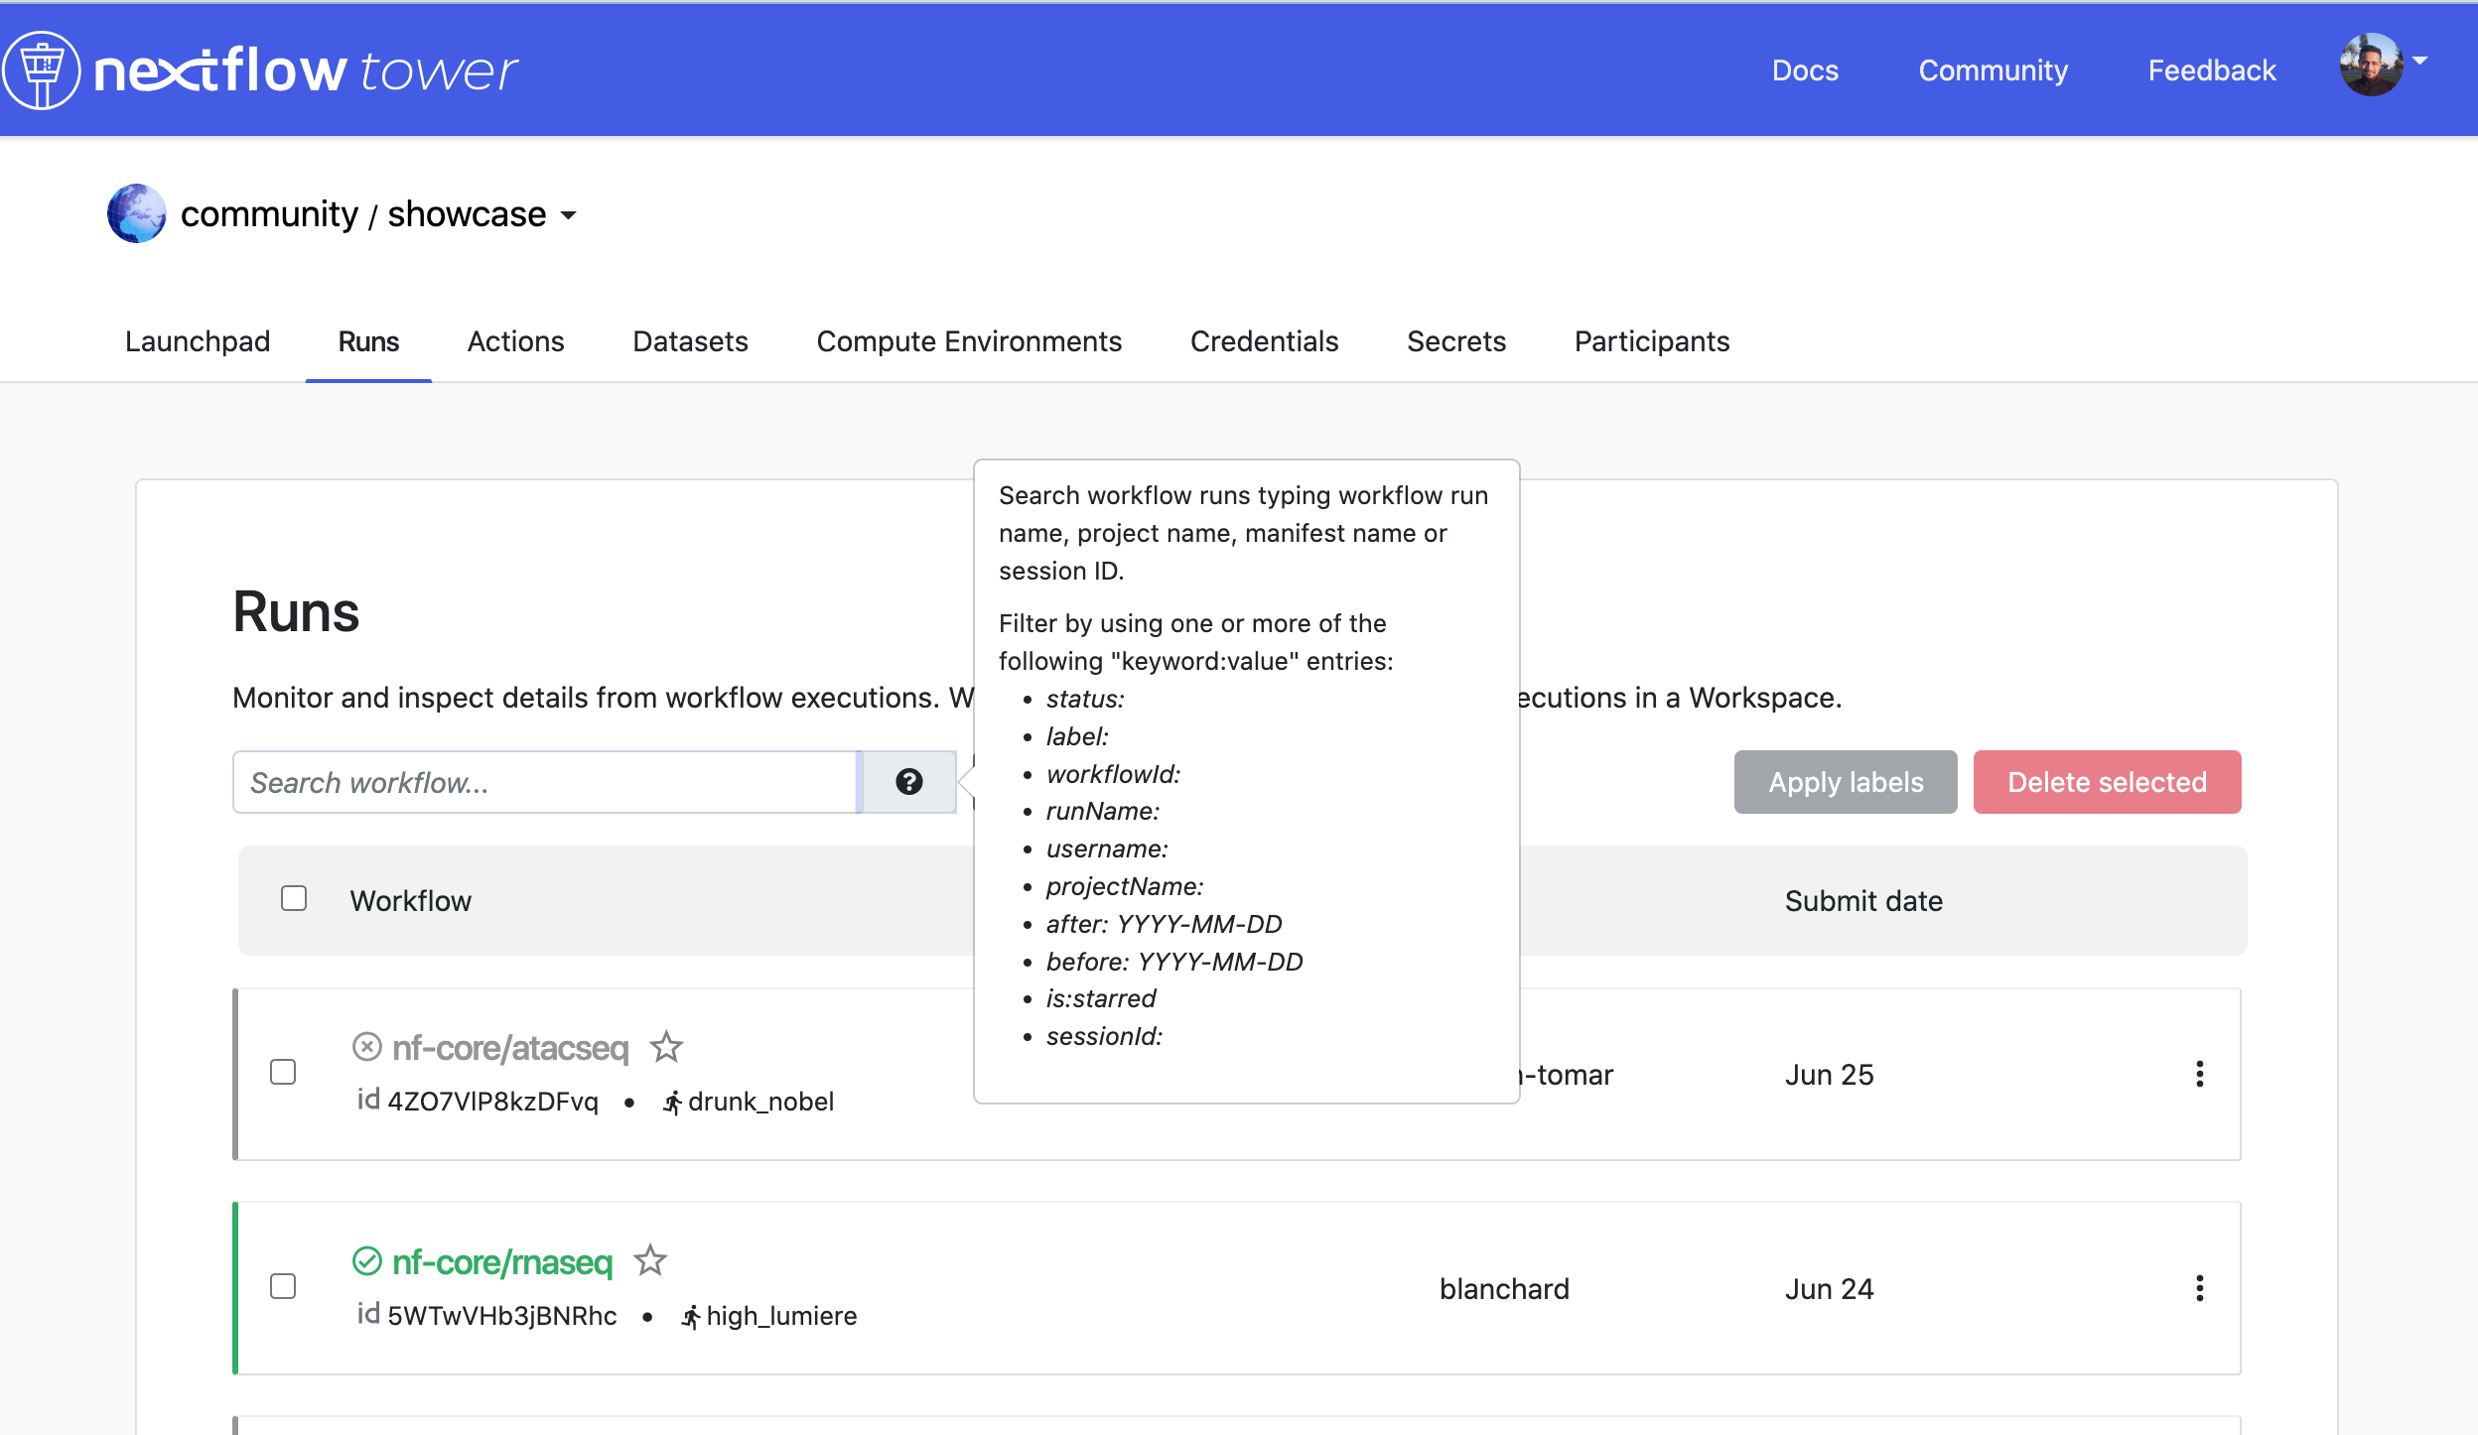The width and height of the screenshot is (2478, 1435).
Task: Click the runner icon beside high_lumiere
Action: [691, 1317]
